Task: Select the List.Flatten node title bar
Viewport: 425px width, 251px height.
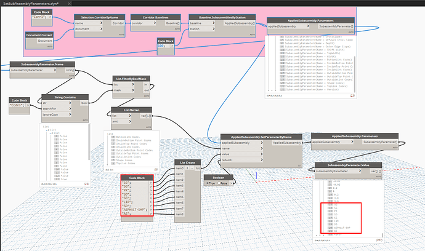Action: (x=131, y=110)
